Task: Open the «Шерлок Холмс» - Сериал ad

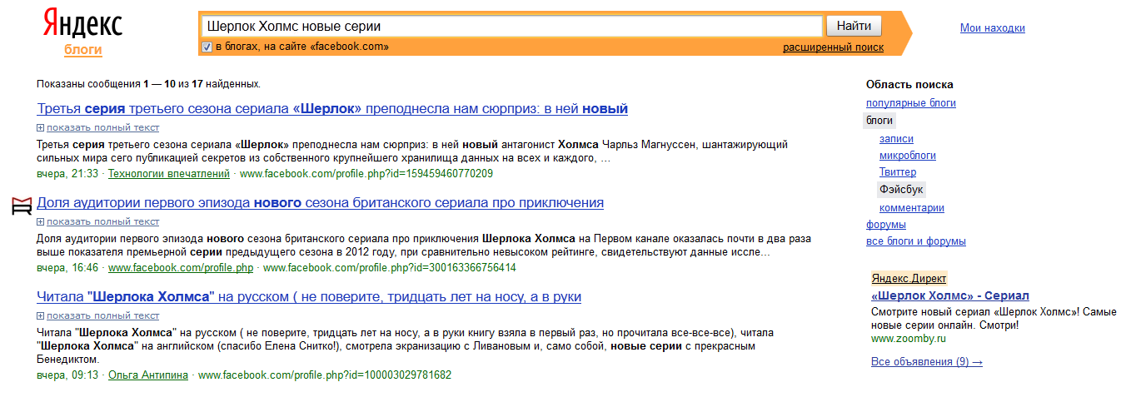Action: point(950,295)
